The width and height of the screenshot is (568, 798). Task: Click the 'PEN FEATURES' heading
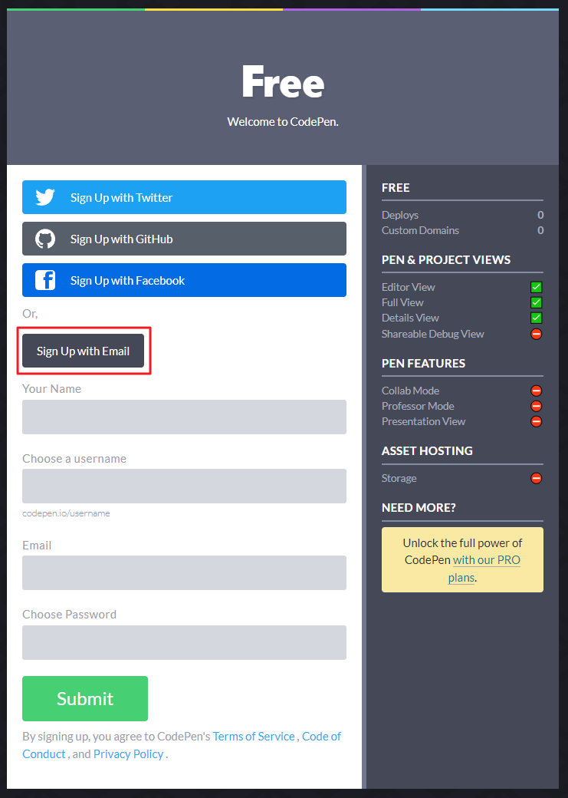coord(424,364)
